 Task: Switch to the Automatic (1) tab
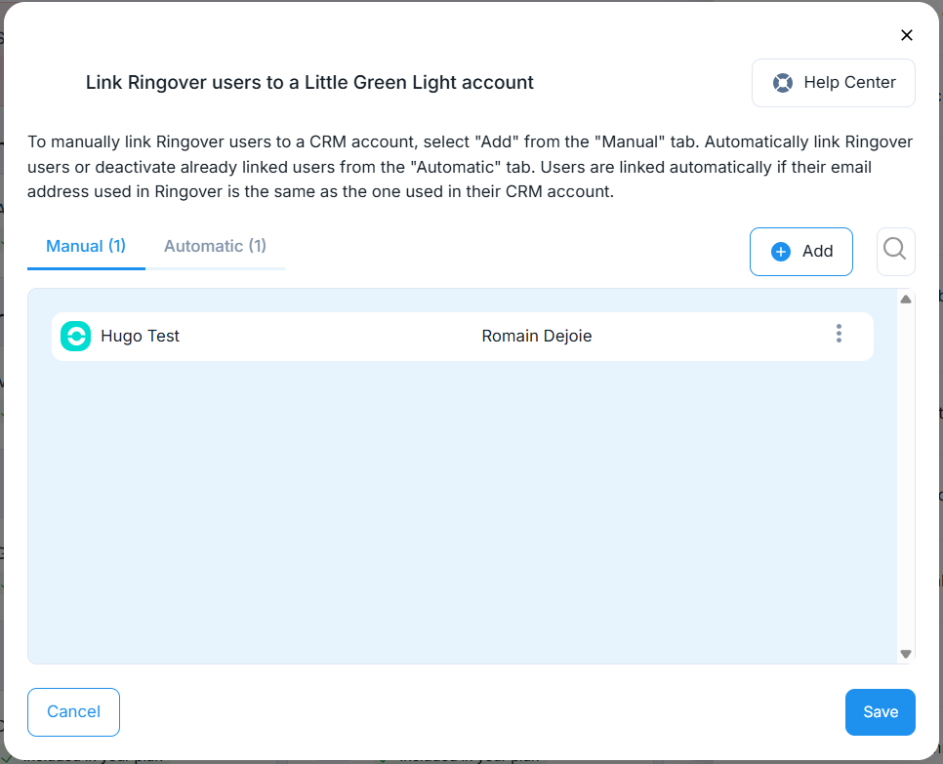[215, 246]
